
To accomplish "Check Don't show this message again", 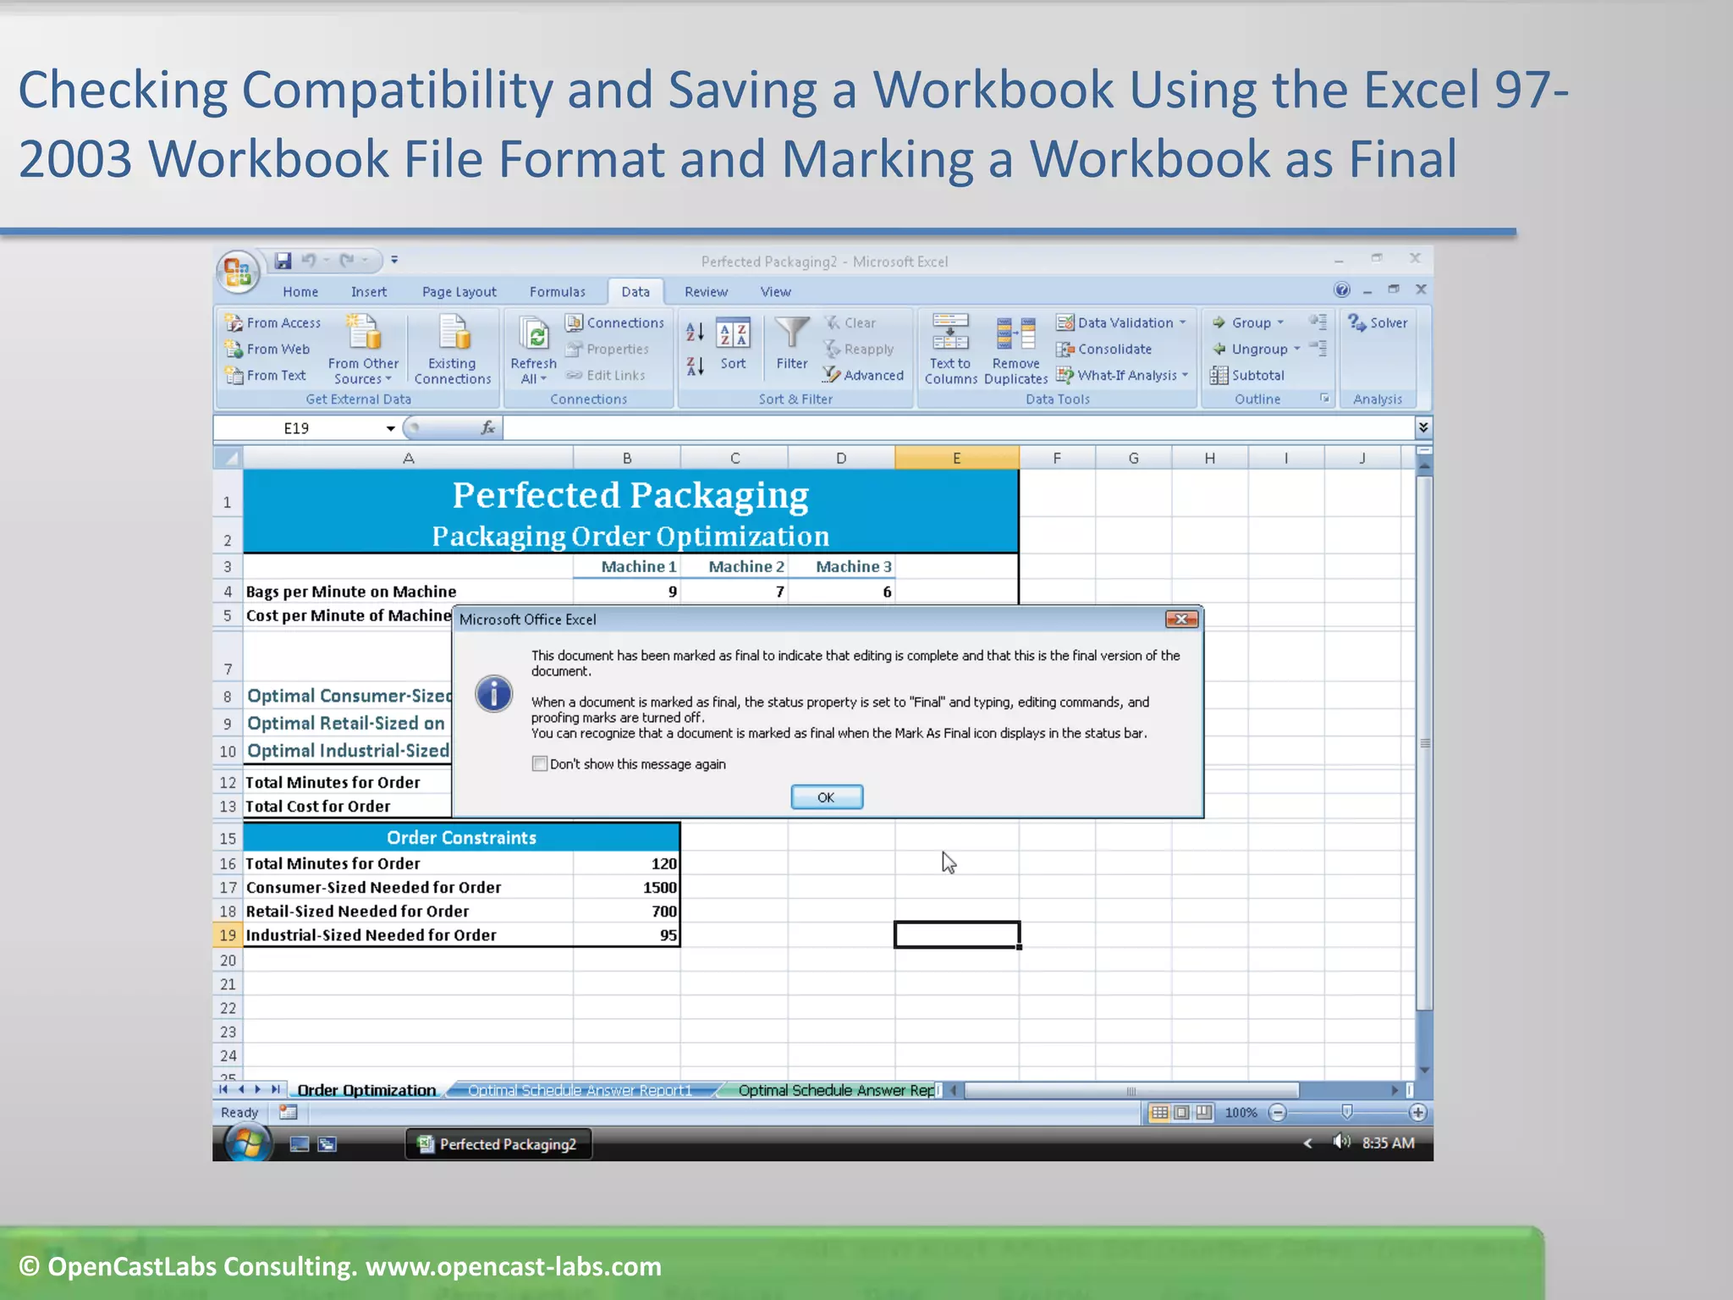I will pos(540,763).
